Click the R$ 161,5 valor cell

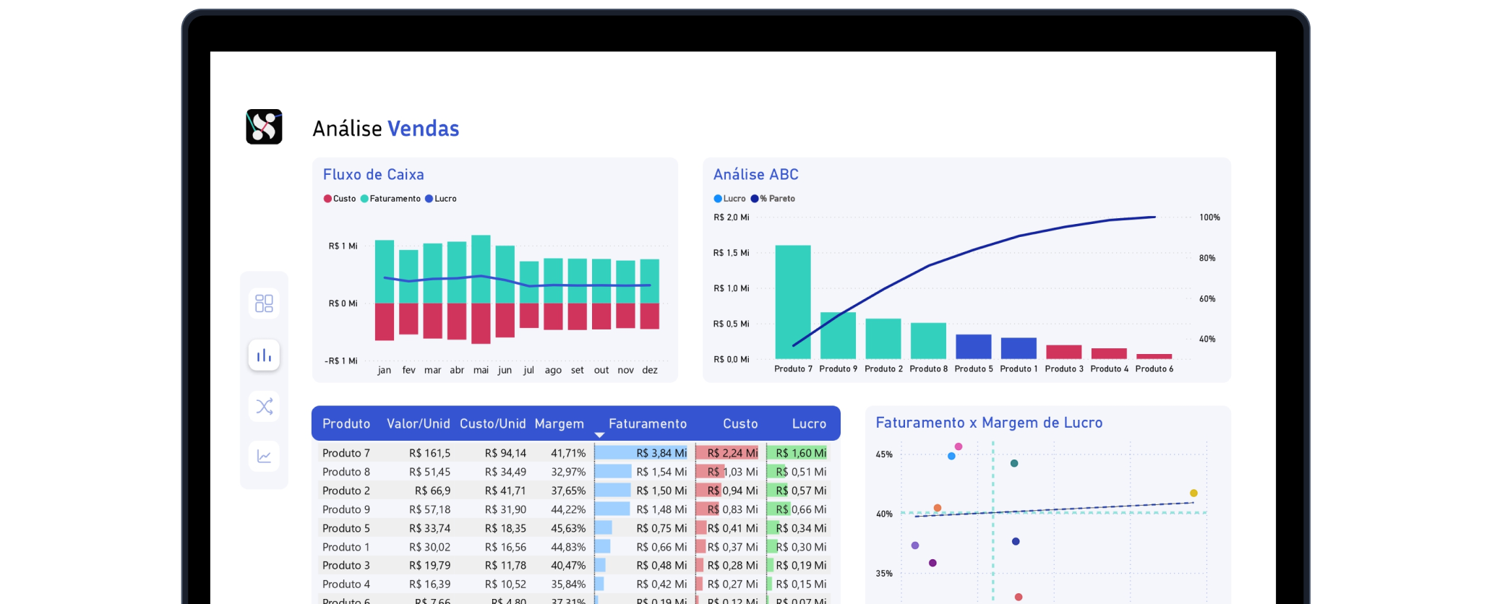429,453
